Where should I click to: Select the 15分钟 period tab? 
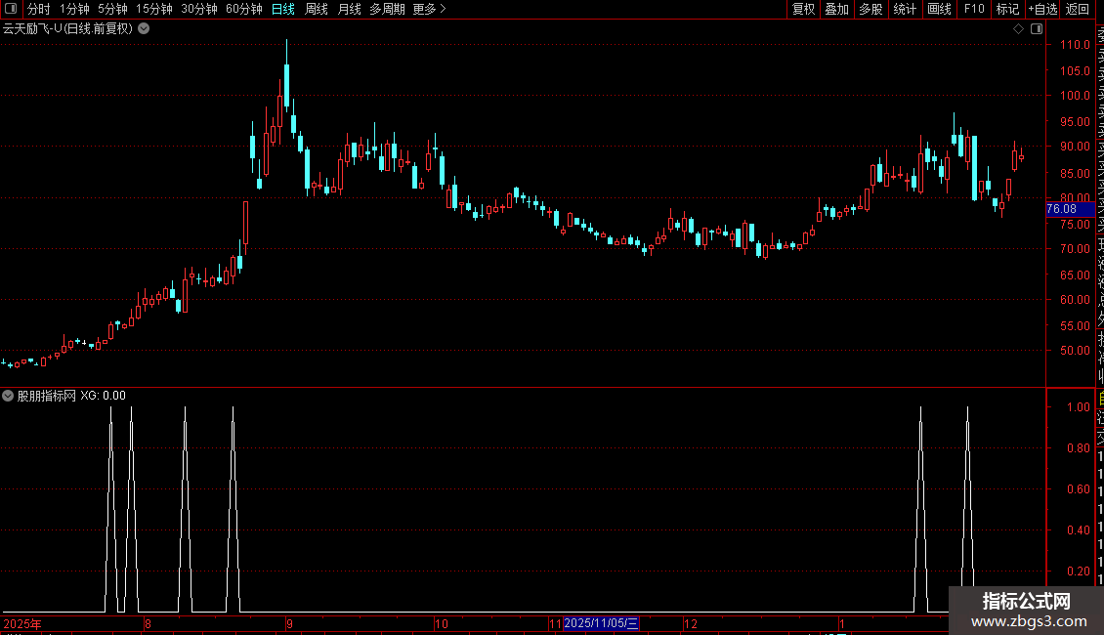coord(154,9)
